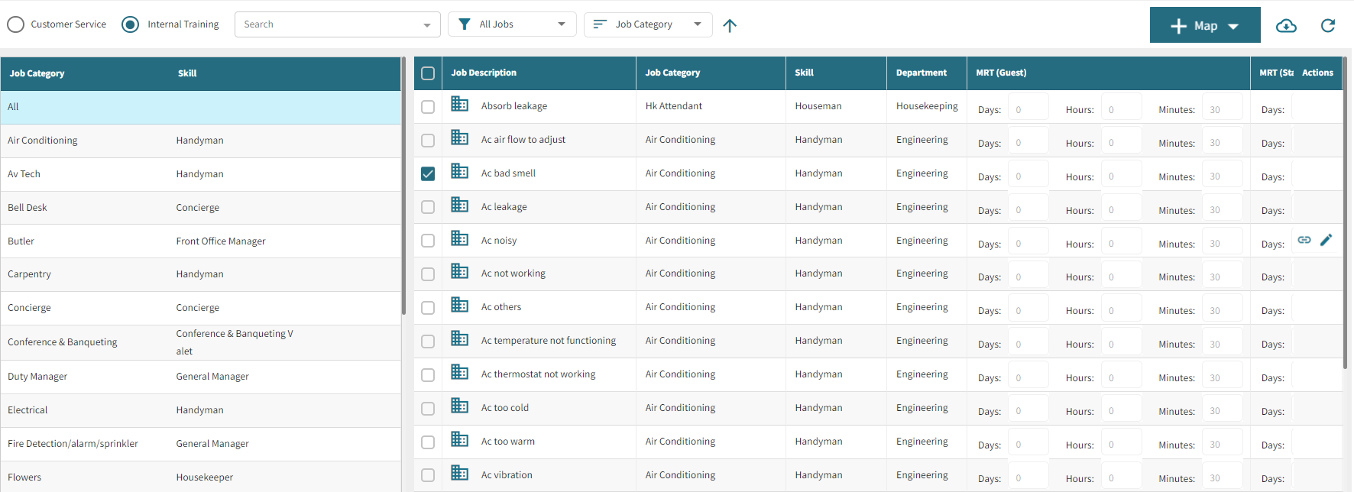Uncheck the Ac bad smell checkbox

(x=428, y=174)
